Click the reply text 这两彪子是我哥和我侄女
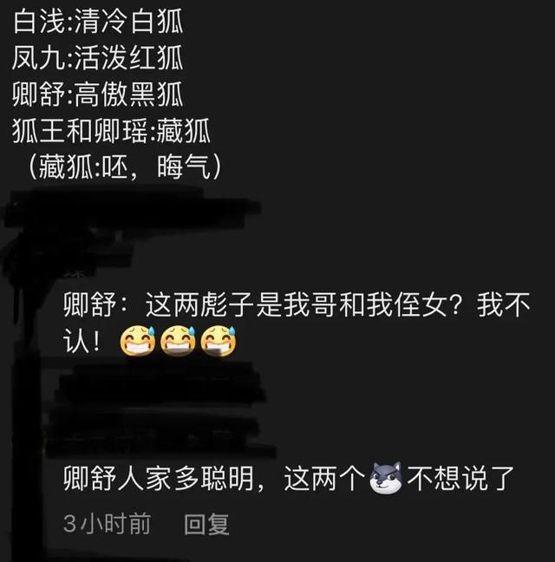Screen dimensions: 555x562 tap(297, 305)
